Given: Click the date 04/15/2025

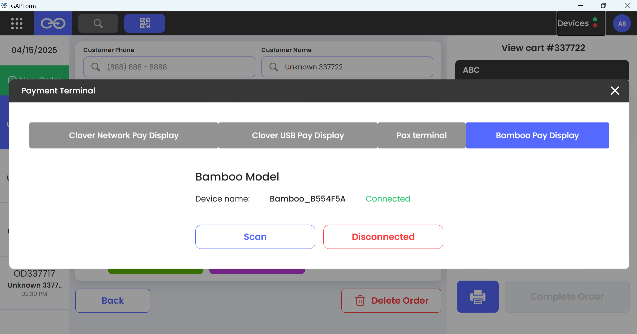Looking at the screenshot, I should 34,50.
